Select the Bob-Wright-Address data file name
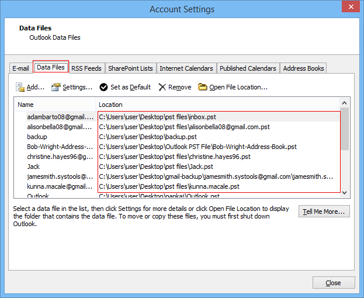The height and width of the screenshot is (298, 364). [60, 147]
